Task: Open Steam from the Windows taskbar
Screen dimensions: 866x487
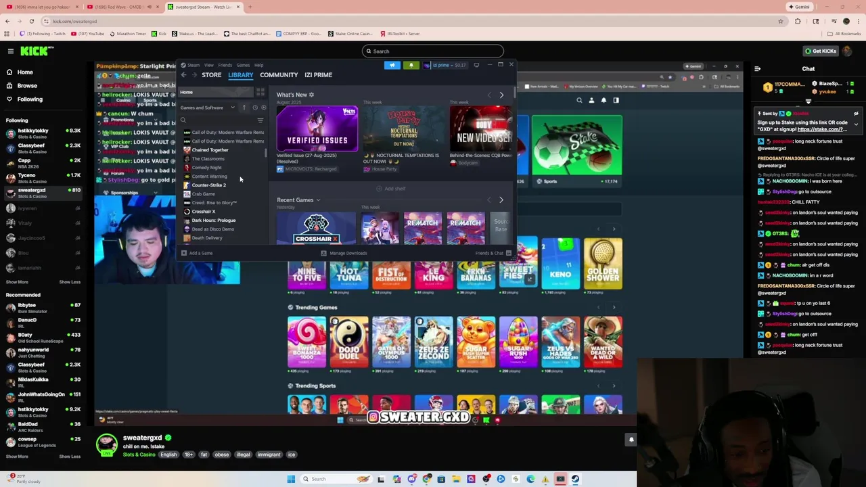Action: pyautogui.click(x=575, y=479)
